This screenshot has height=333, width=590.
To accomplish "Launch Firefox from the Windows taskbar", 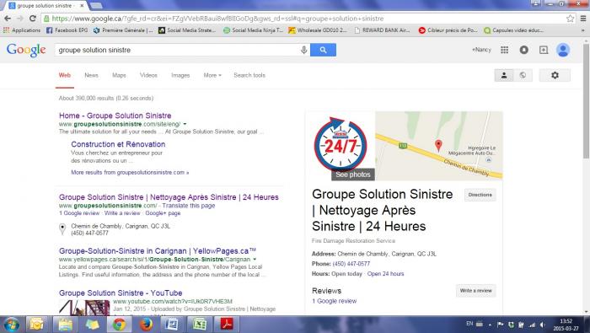I will [146, 324].
